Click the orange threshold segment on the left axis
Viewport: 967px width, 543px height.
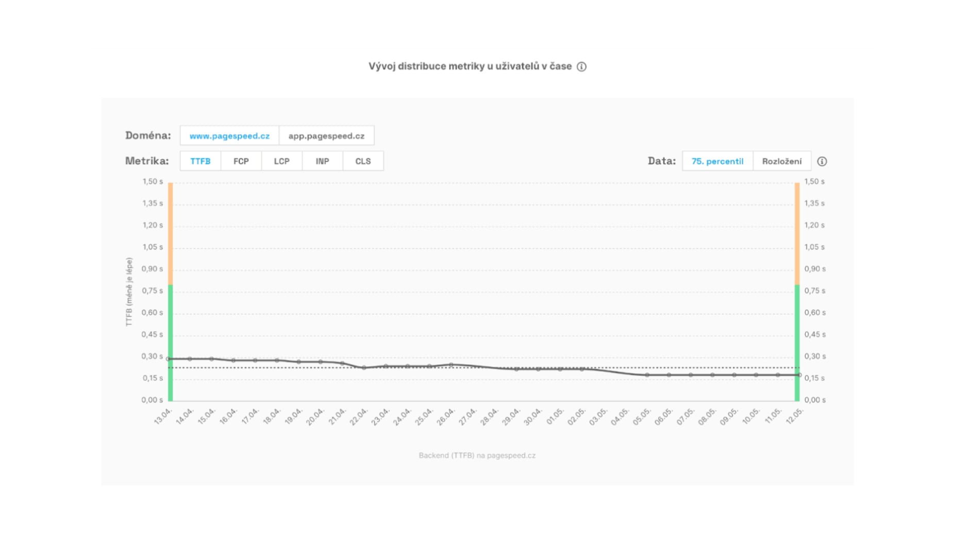[x=170, y=232]
